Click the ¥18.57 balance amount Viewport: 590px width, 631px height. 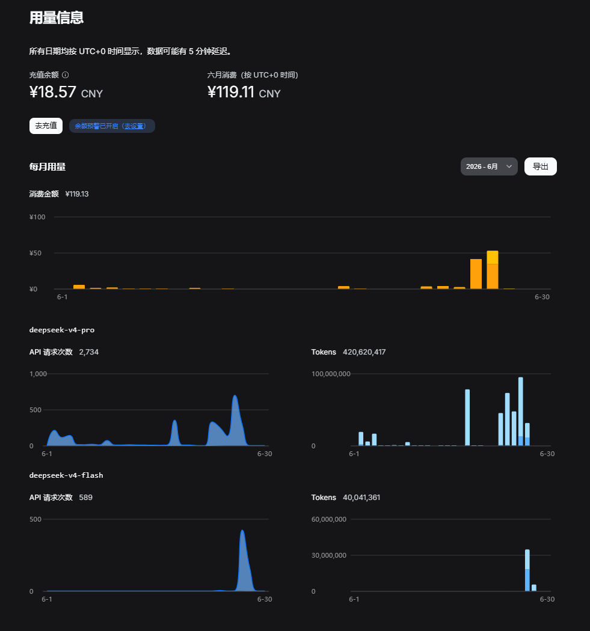(x=53, y=92)
